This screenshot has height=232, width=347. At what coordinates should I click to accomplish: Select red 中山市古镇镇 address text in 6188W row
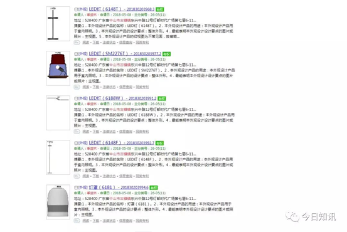120,110
